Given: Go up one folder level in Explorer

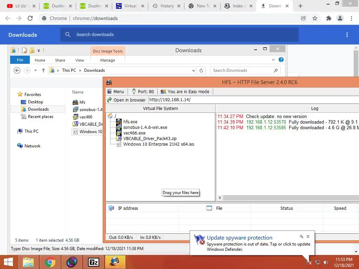Looking at the screenshot, I should pyautogui.click(x=43, y=70).
